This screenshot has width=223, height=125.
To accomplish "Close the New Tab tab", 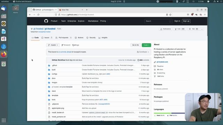I will click(82, 10).
